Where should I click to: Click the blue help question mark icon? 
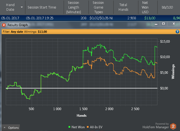(177, 32)
